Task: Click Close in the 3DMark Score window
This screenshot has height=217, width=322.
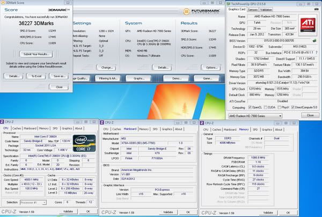Action: point(59,87)
